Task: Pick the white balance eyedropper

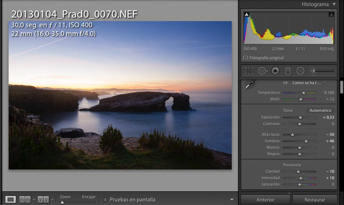Action: [x=249, y=85]
